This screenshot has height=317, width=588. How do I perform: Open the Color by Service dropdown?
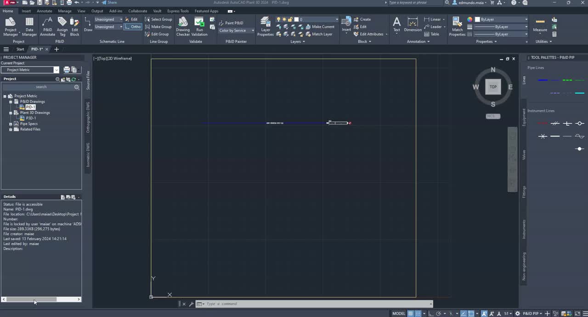(252, 30)
